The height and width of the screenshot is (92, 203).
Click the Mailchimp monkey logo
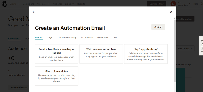click(4, 4)
